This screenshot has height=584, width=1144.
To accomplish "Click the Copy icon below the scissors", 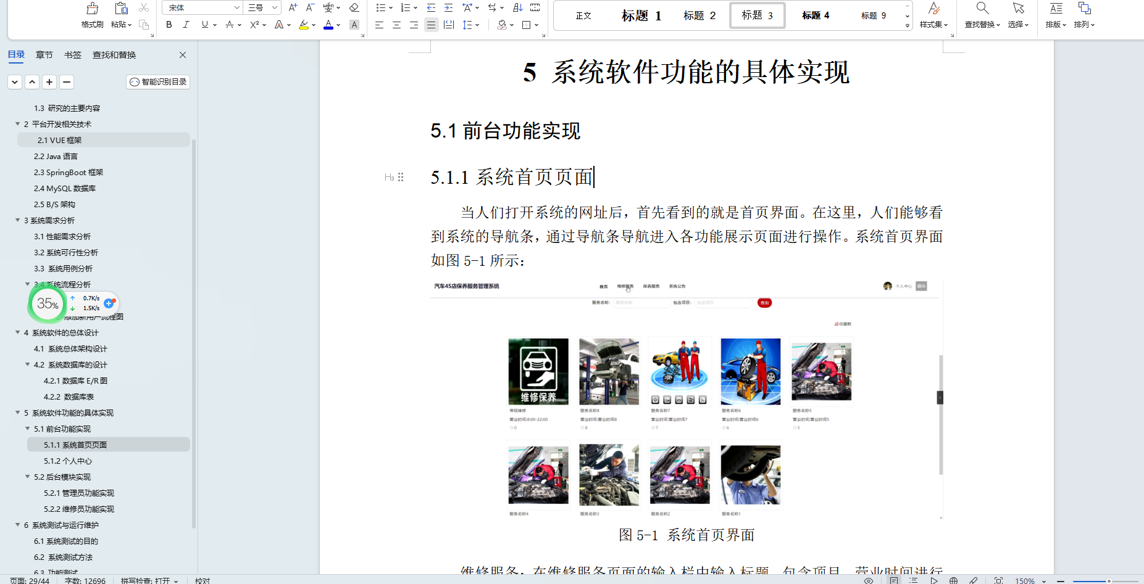I will pyautogui.click(x=144, y=25).
